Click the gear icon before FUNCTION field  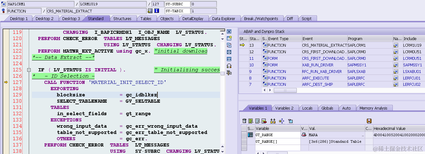point(3,11)
